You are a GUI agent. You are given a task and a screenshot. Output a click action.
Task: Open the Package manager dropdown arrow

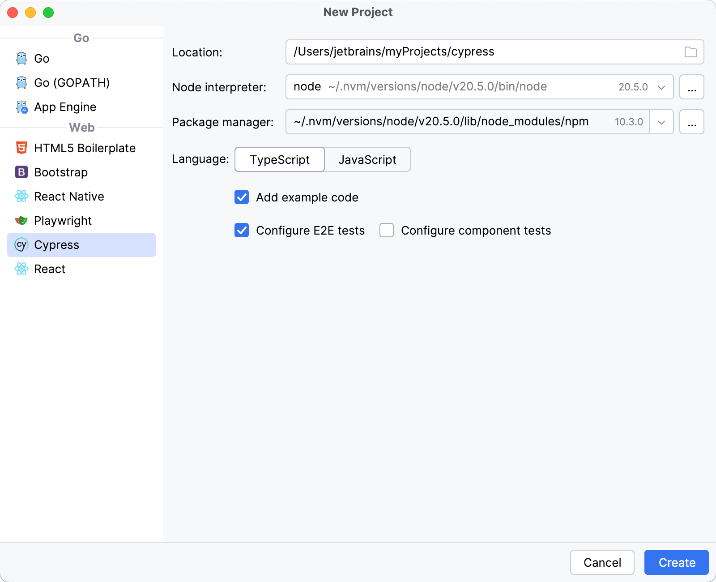pos(661,122)
